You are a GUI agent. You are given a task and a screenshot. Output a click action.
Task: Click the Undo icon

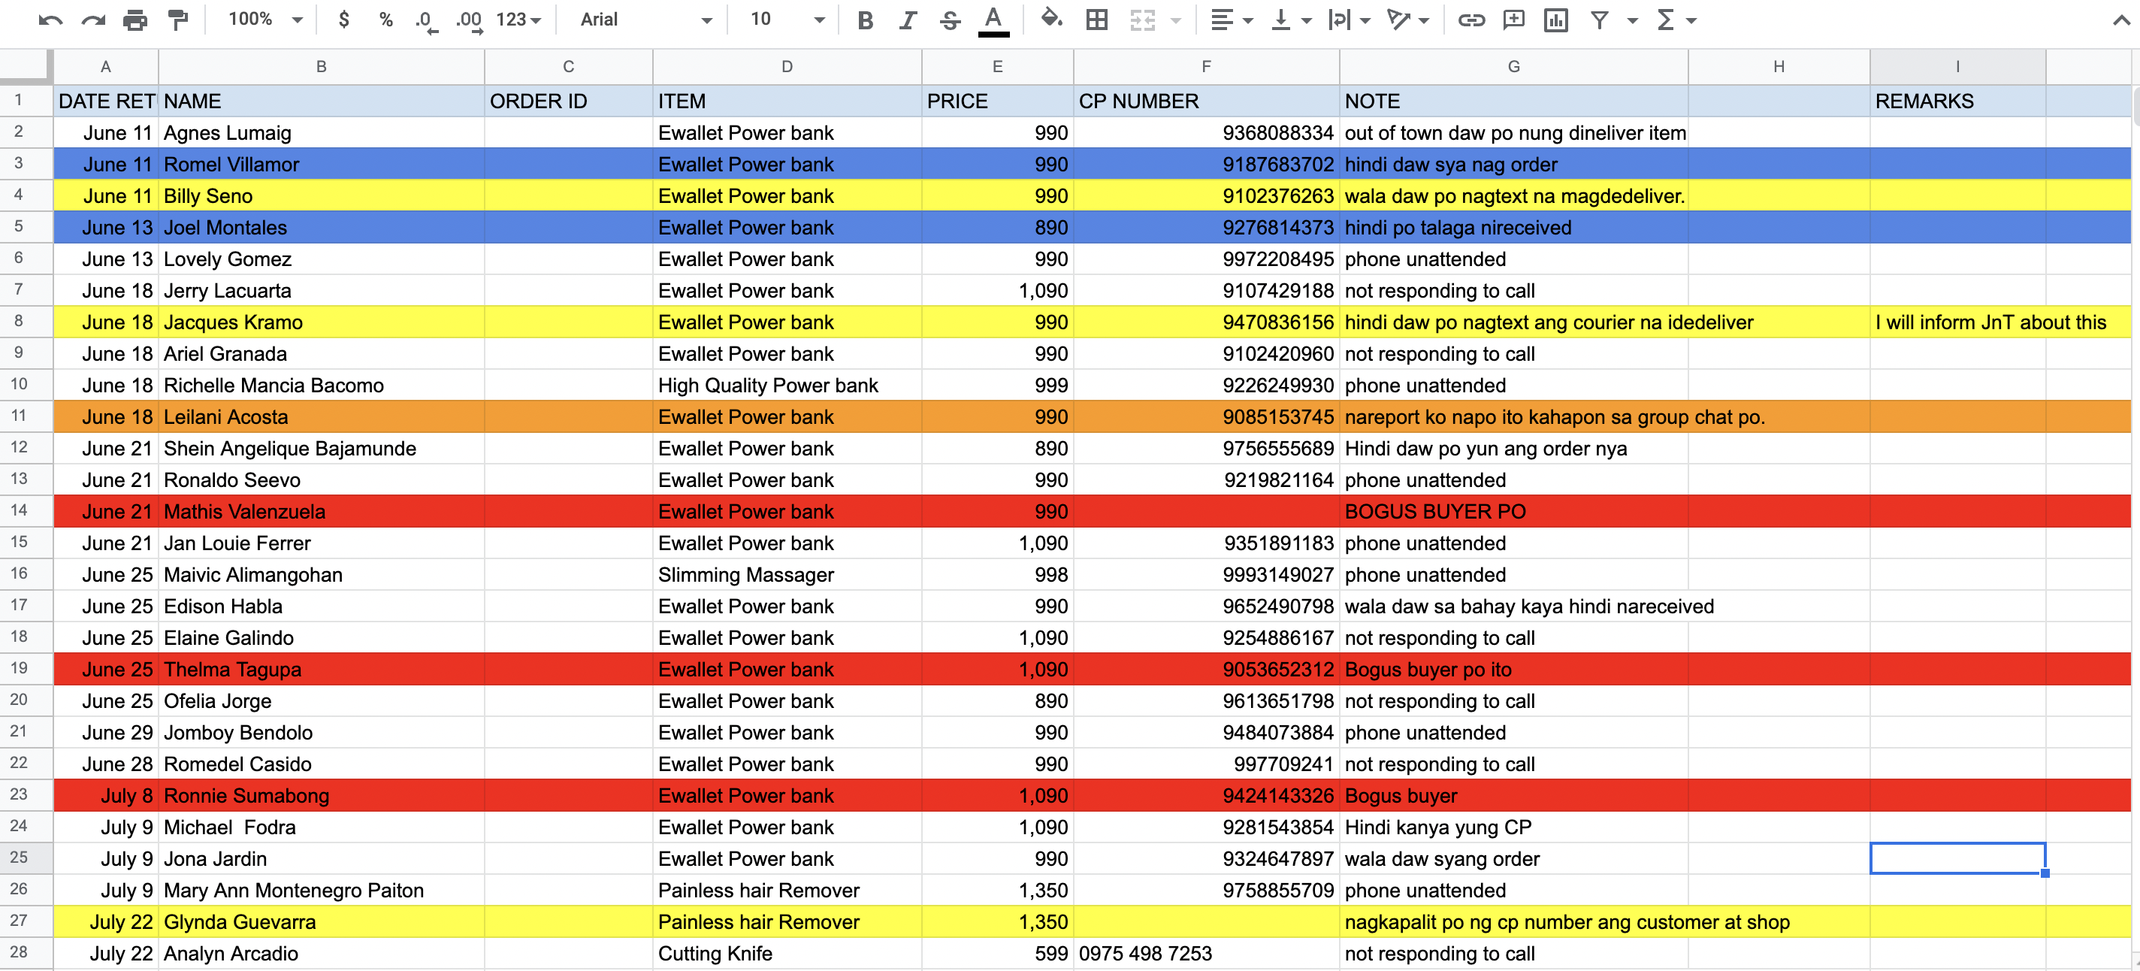(50, 20)
